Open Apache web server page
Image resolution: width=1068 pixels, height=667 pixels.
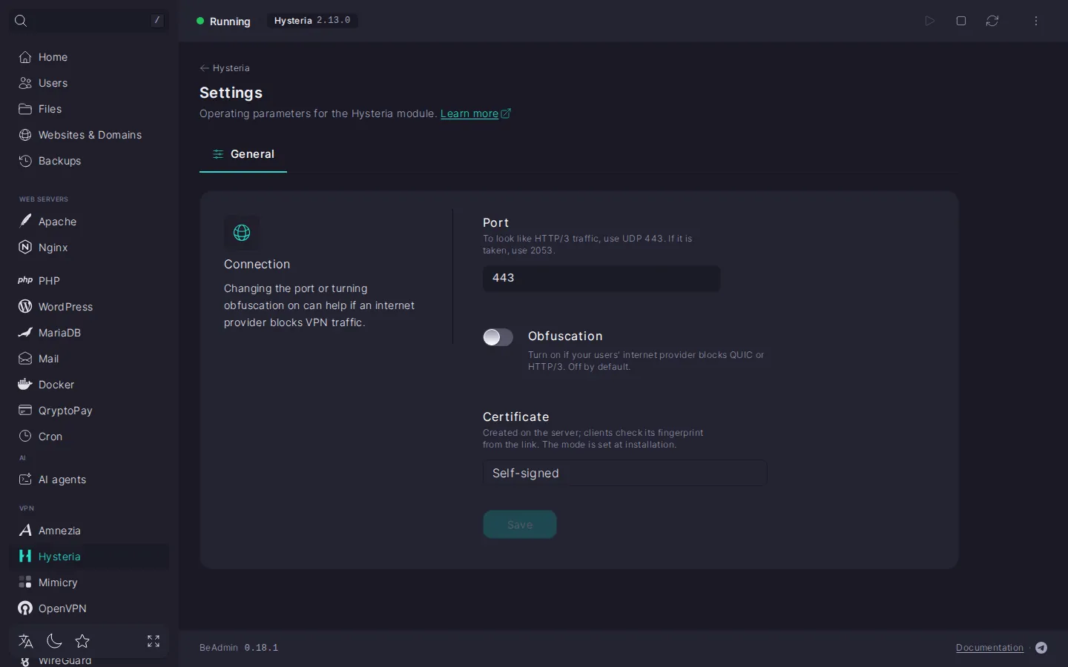pyautogui.click(x=89, y=222)
